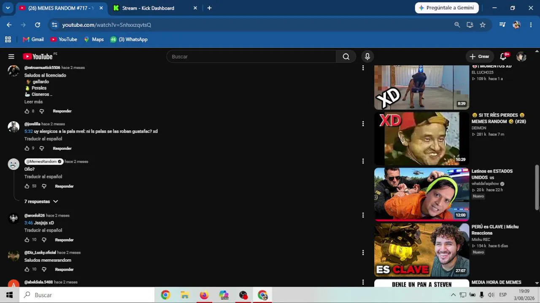Switch to the MEMES RANDOM #717 tab
The width and height of the screenshot is (540, 303).
[x=61, y=8]
